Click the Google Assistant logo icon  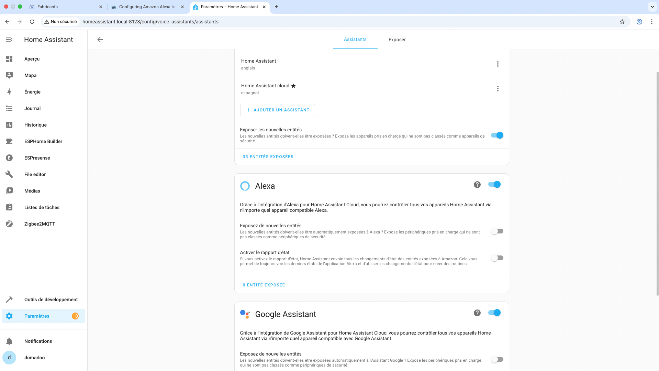pos(245,314)
